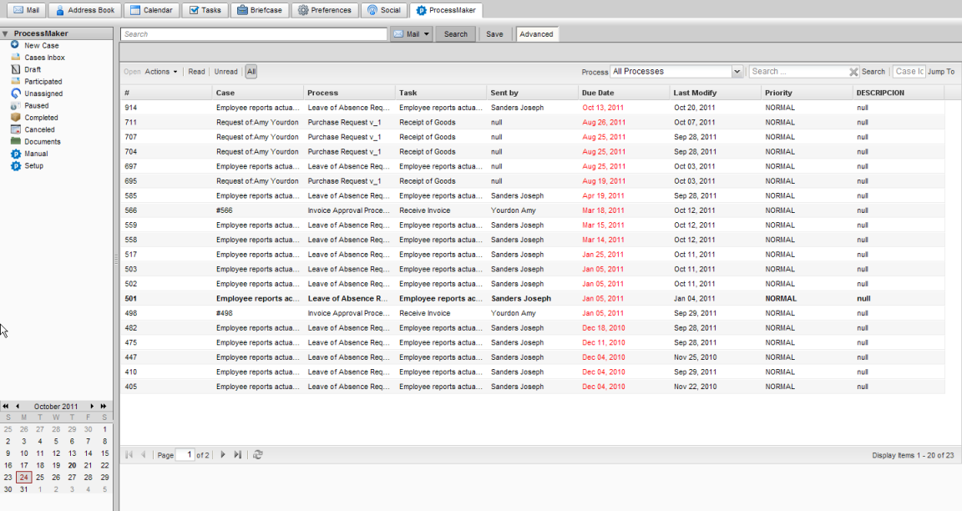Go to next page of cases
This screenshot has width=962, height=511.
click(x=223, y=455)
